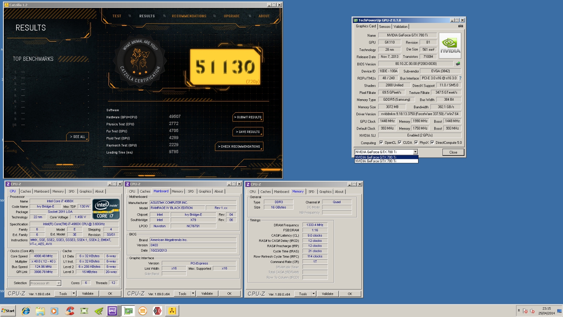This screenshot has height=317, width=563.
Task: Switch to CPU-Z via purple taskbar icon
Action: click(112, 311)
